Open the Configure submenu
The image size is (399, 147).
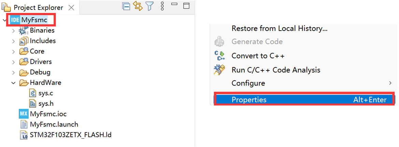click(x=248, y=83)
